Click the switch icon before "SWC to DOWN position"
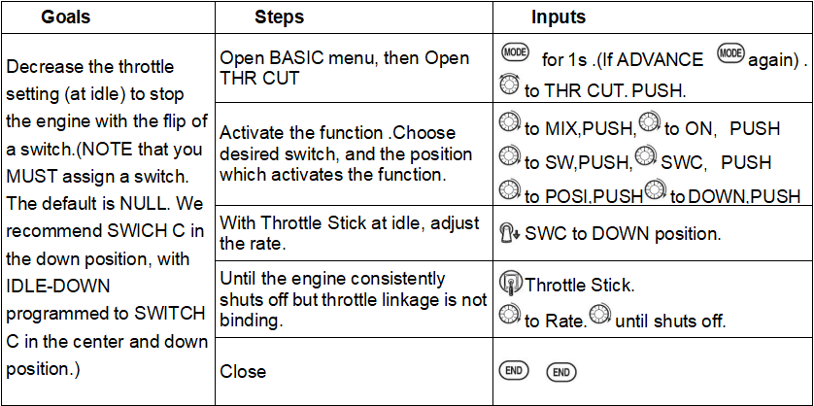The image size is (814, 406). [x=509, y=233]
